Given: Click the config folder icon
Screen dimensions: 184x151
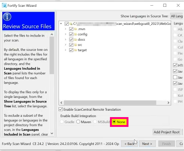Looking at the screenshot, I should [x=76, y=34].
